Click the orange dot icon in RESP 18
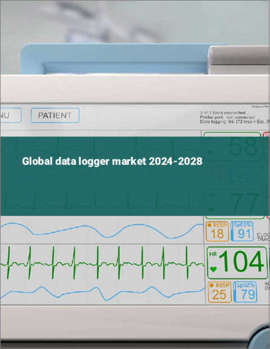Image resolution: width=270 pixels, height=349 pixels. pyautogui.click(x=209, y=225)
